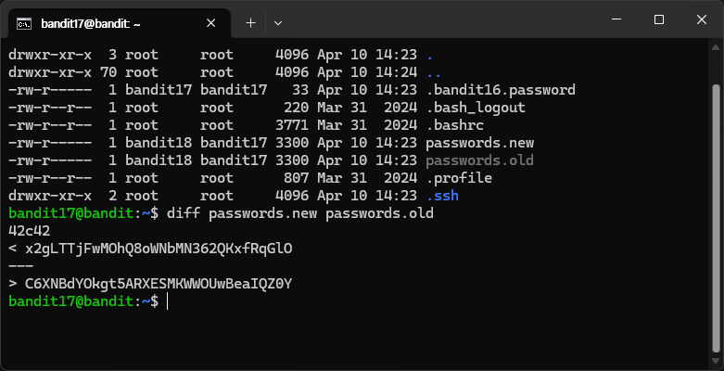Expand the new tab profile dropdown chevron
The image size is (724, 371).
(277, 23)
